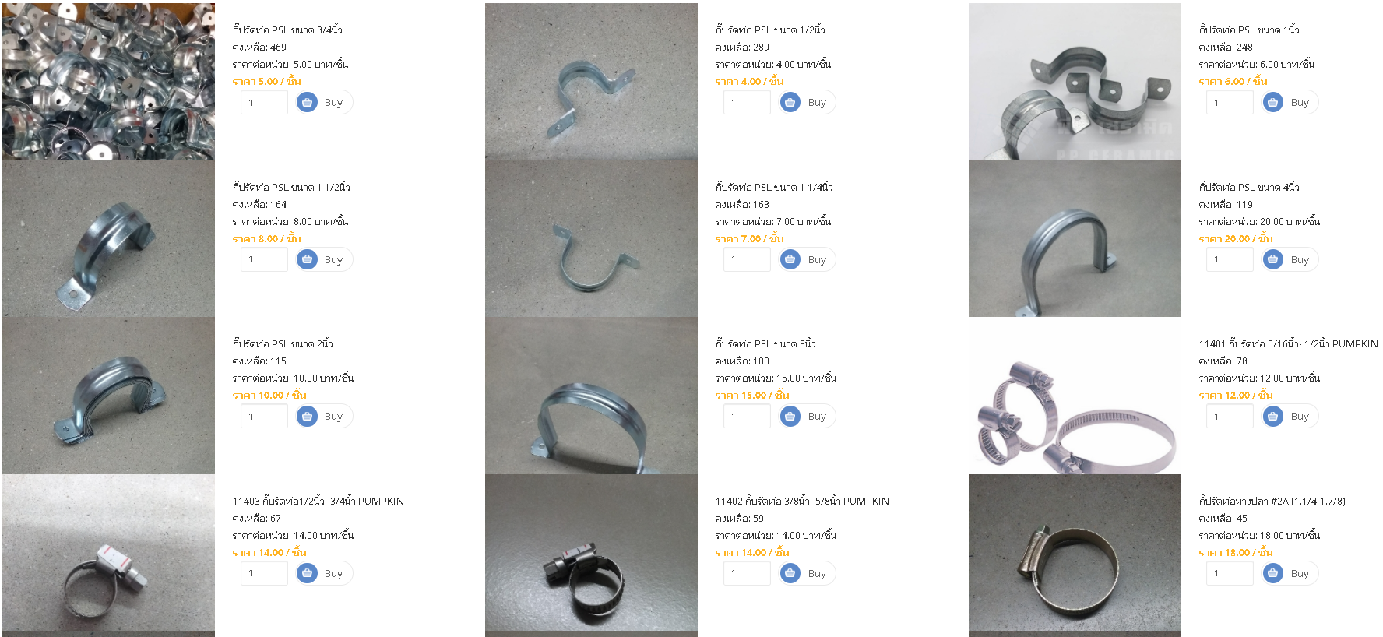
Task: Click basket icon for PSL 3/4 inch clamp
Action: pos(308,102)
